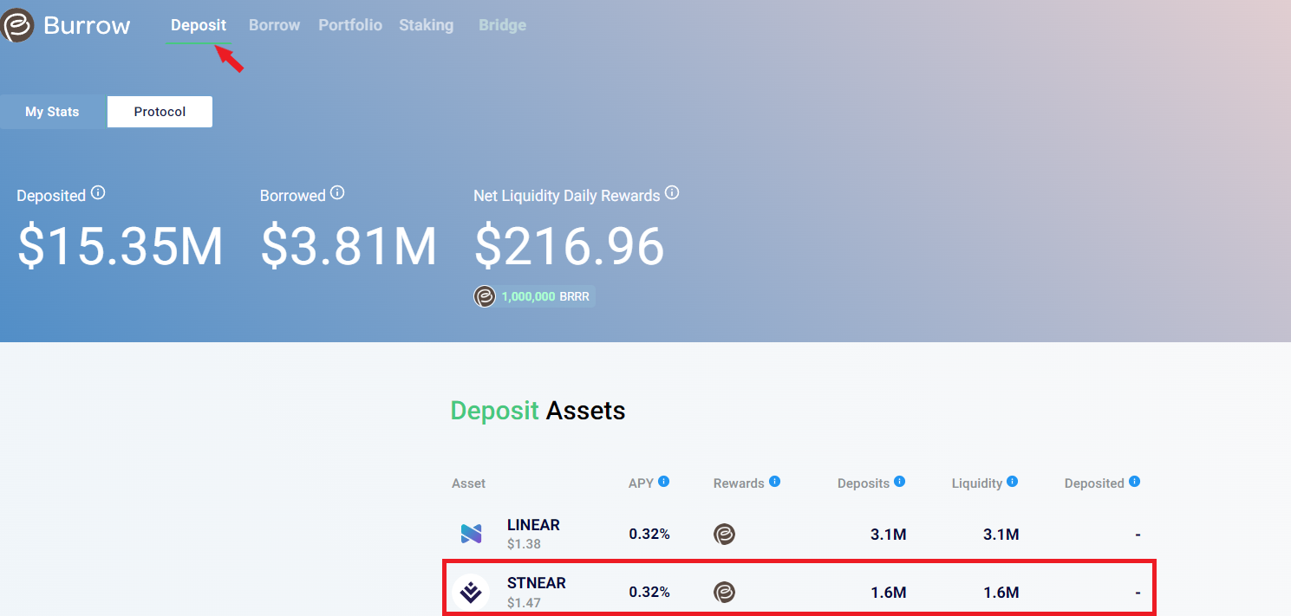Click info icon beside Net Liquidity Daily Rewards
This screenshot has width=1291, height=616.
coord(672,192)
